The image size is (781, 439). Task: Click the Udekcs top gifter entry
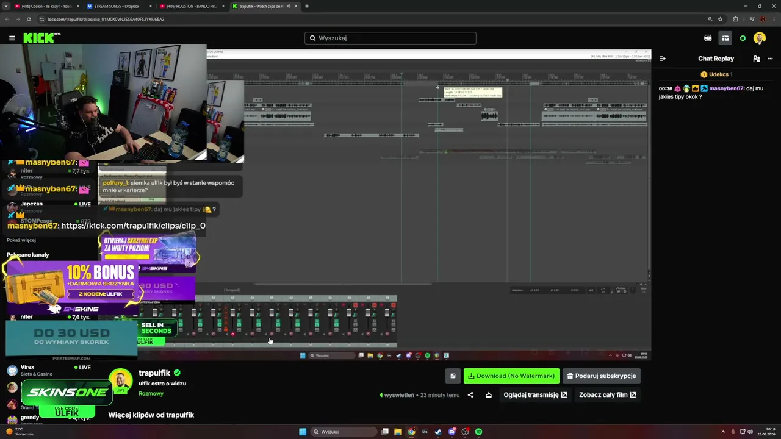point(716,74)
